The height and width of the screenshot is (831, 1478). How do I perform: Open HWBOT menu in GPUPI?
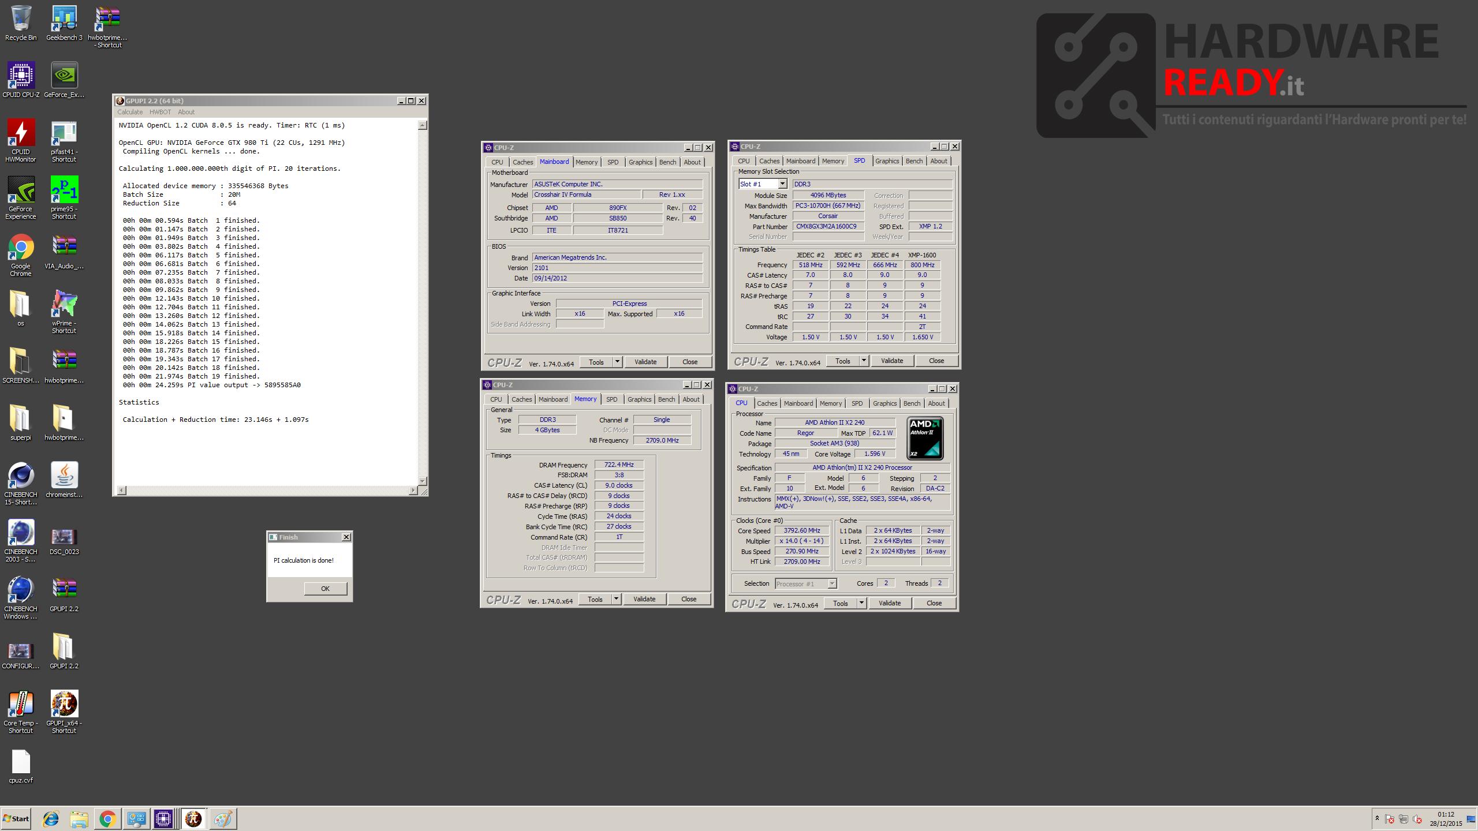[160, 112]
